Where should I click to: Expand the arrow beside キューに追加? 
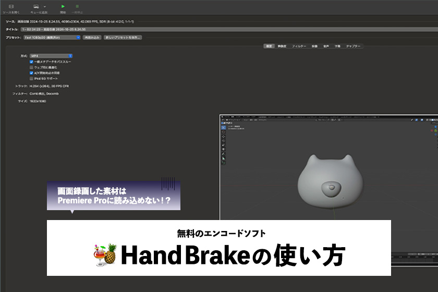[x=45, y=6]
